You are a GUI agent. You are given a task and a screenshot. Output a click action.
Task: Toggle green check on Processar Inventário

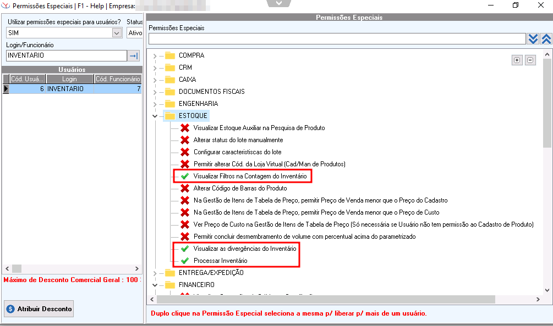[x=185, y=261]
